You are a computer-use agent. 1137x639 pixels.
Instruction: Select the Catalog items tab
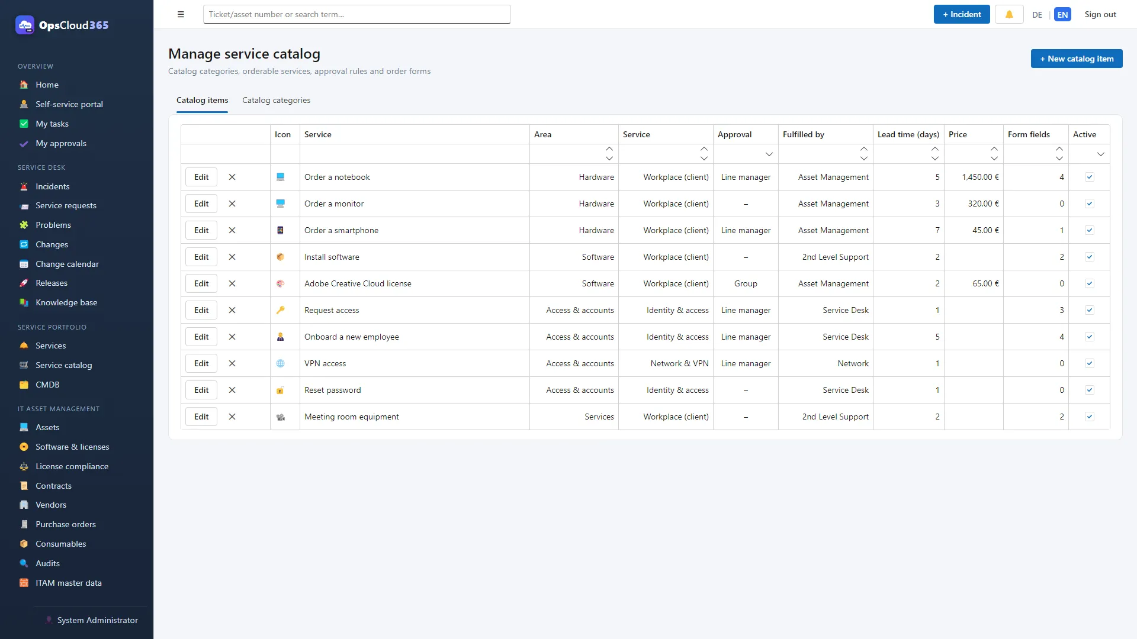pyautogui.click(x=202, y=100)
